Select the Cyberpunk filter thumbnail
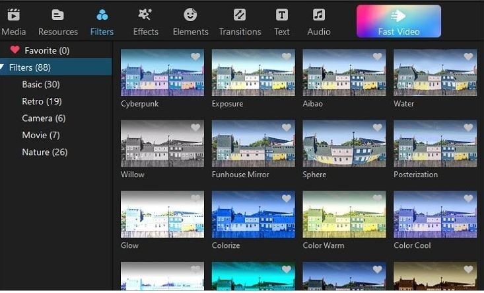484x293 pixels. 162,73
